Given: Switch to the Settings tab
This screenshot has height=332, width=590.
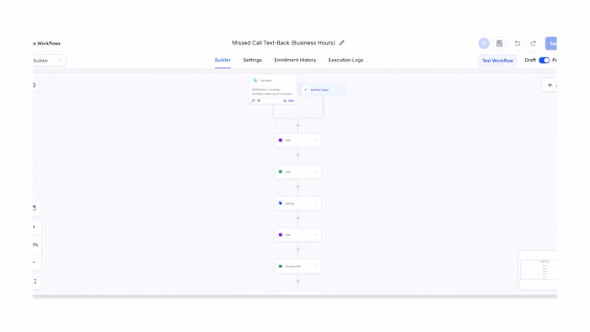Looking at the screenshot, I should [253, 60].
